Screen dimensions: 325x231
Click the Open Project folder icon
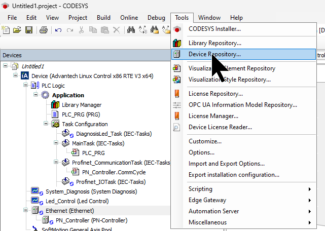[17, 30]
